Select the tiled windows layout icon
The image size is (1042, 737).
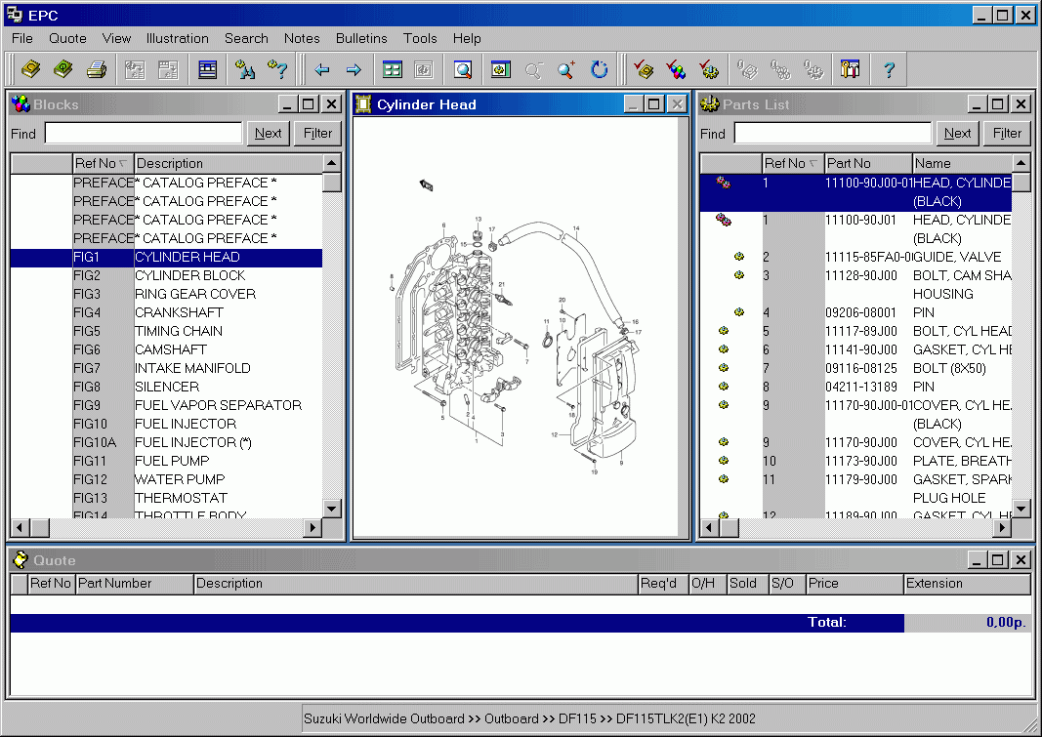click(392, 69)
